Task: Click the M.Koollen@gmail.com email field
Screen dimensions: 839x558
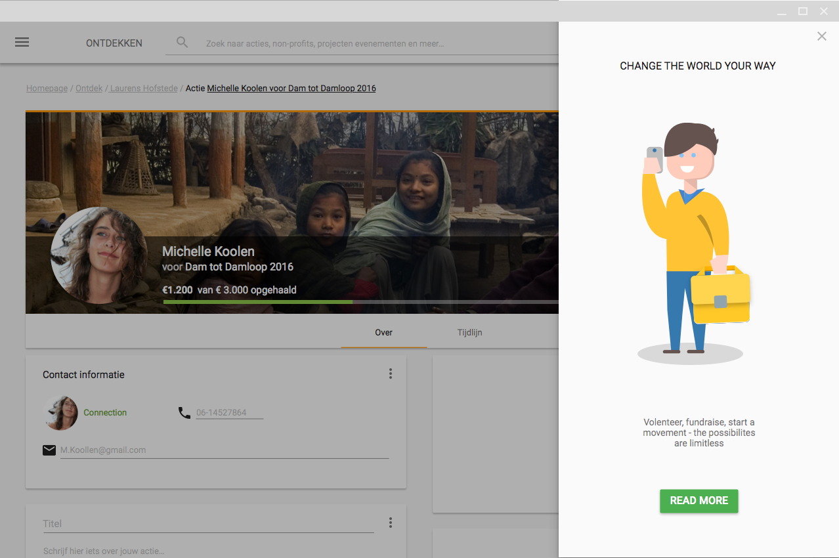Action: click(225, 450)
